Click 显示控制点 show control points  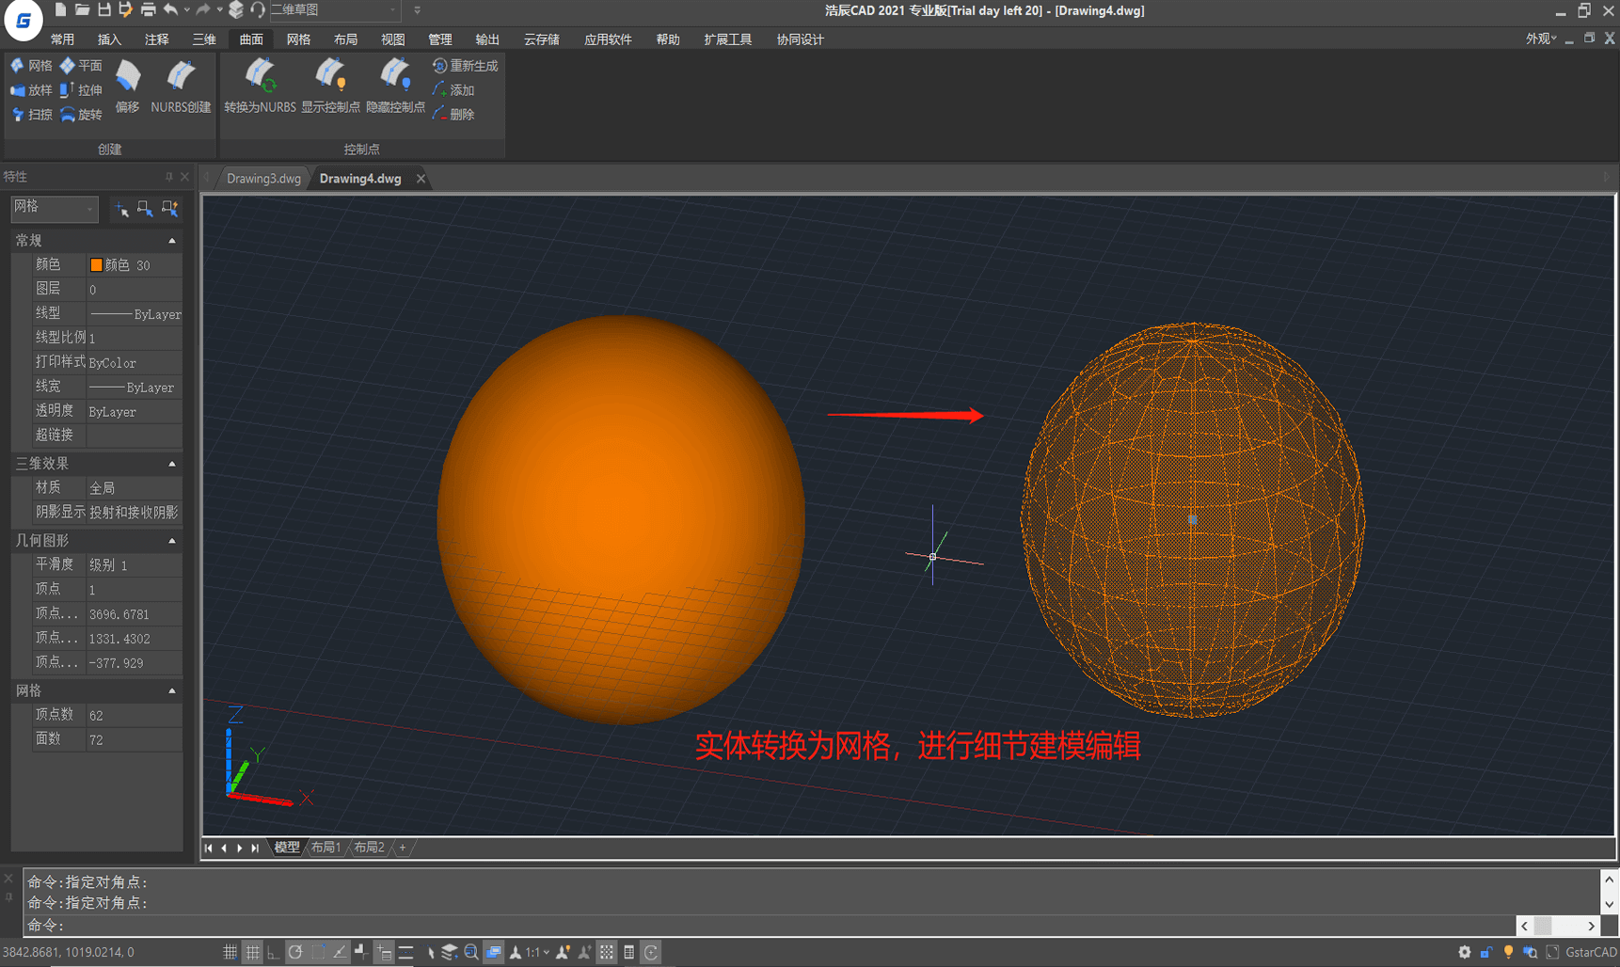pos(330,87)
